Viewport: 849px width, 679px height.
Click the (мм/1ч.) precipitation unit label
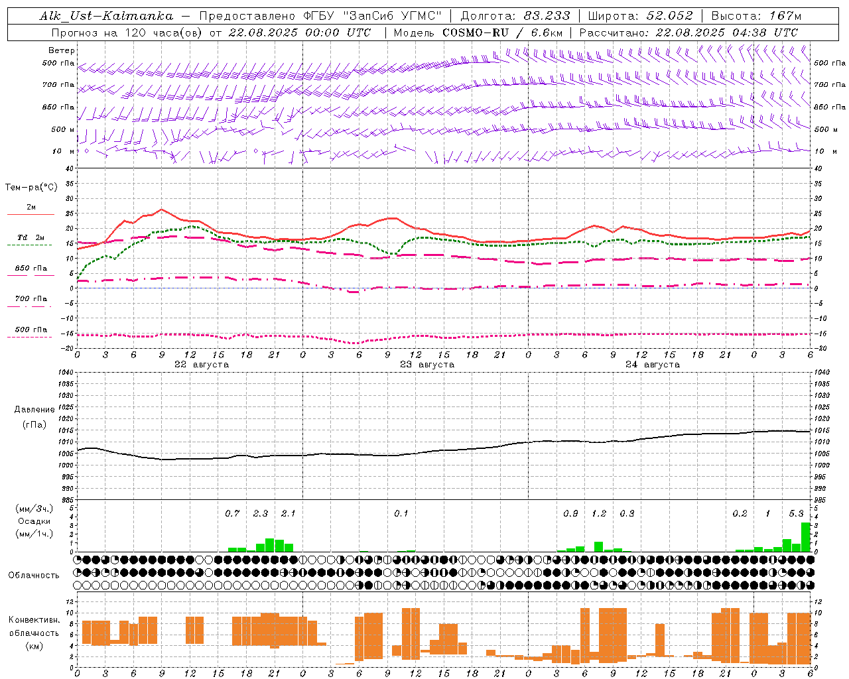pyautogui.click(x=34, y=534)
